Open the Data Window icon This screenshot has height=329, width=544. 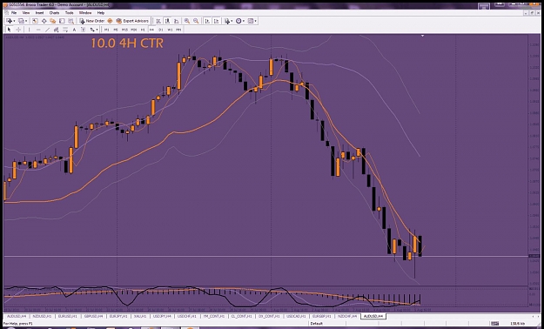coord(44,21)
